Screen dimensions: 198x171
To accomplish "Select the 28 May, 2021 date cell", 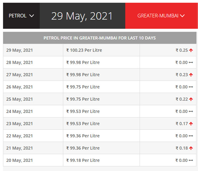I will [19, 62].
